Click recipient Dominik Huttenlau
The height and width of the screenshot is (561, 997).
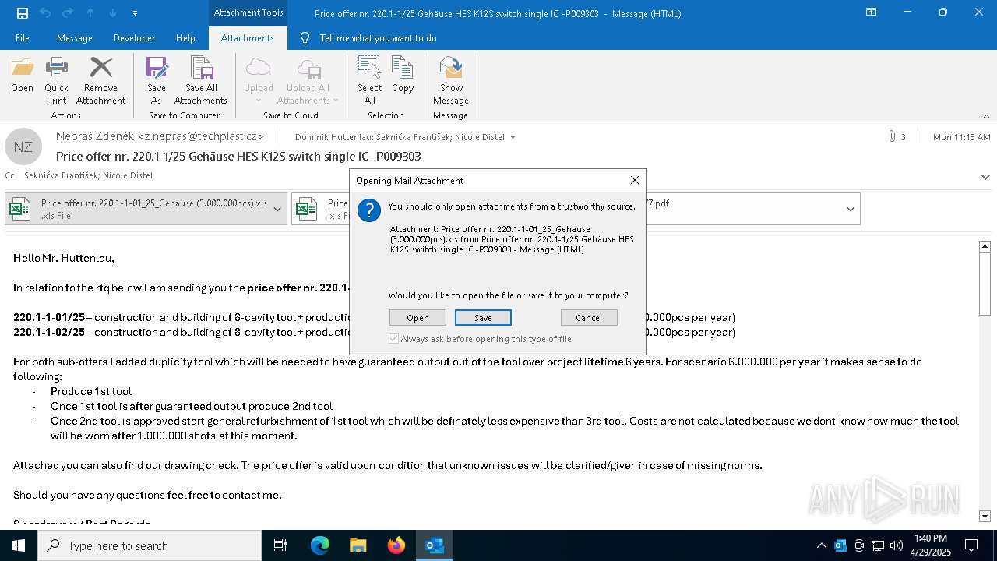[334, 137]
